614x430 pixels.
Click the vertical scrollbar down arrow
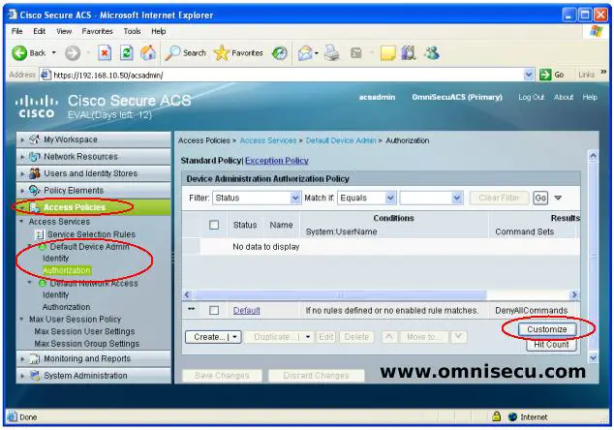(593, 357)
